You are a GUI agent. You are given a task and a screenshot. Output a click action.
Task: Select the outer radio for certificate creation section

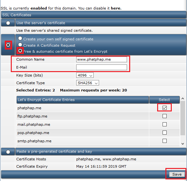click(8, 45)
